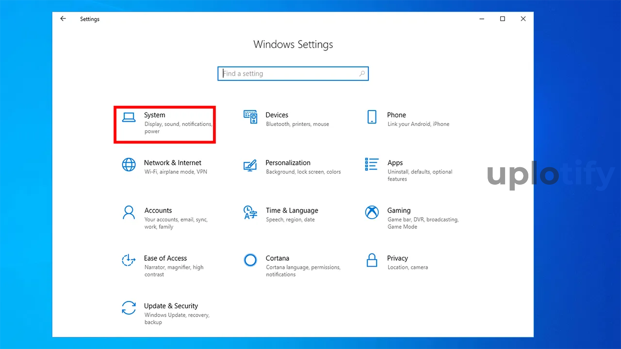Image resolution: width=621 pixels, height=349 pixels.
Task: Focus the Find a setting search box
Action: pyautogui.click(x=293, y=74)
